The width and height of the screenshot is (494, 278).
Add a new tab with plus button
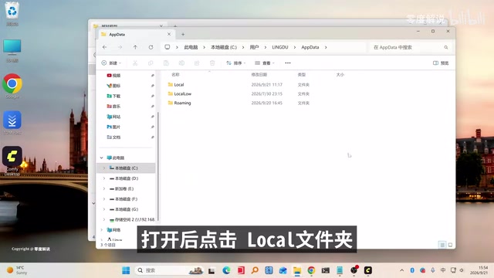(183, 34)
